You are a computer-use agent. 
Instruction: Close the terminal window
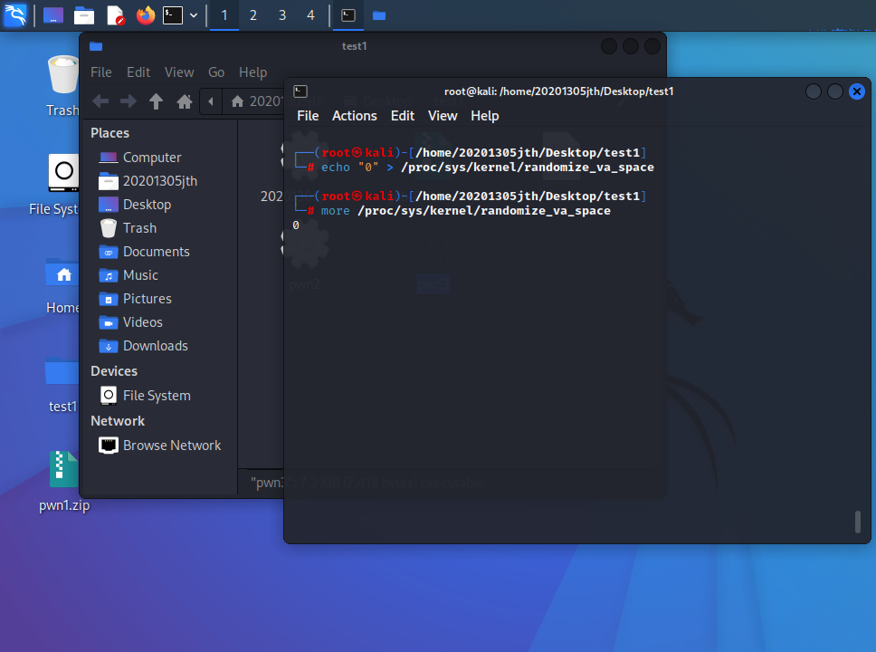pyautogui.click(x=856, y=91)
